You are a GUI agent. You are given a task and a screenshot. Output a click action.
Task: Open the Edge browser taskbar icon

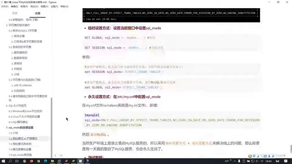pos(46,161)
